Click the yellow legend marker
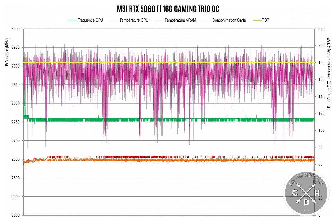The width and height of the screenshot is (336, 220). tap(257, 20)
